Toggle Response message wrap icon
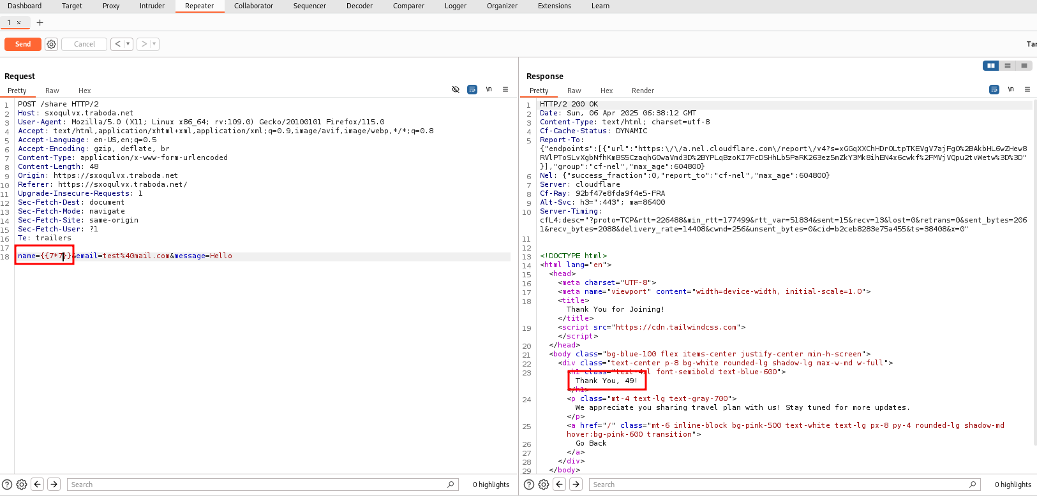 pos(994,89)
